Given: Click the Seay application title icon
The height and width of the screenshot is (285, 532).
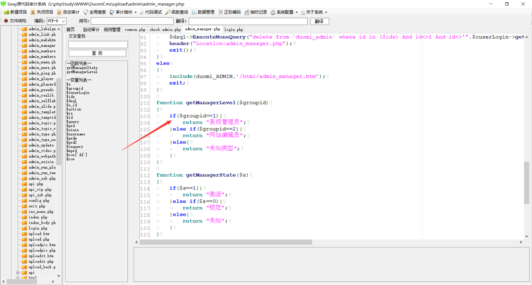Looking at the screenshot, I should coord(3,4).
